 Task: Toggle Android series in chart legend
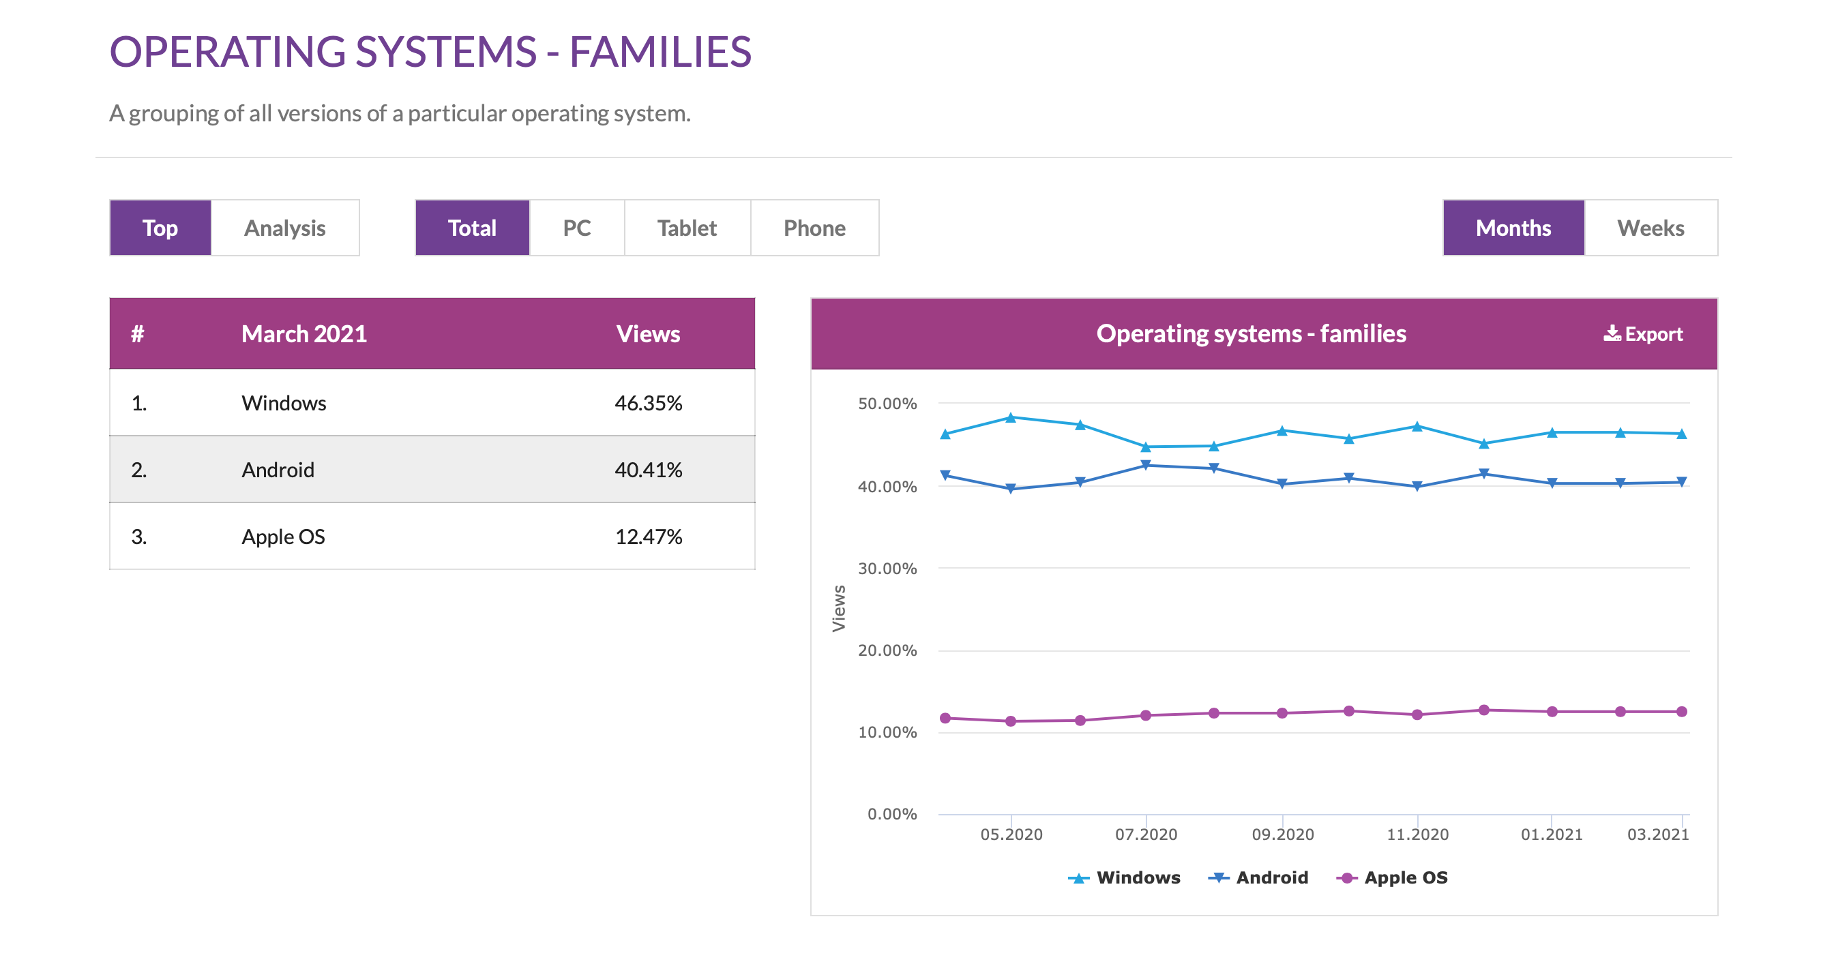[x=1271, y=877]
